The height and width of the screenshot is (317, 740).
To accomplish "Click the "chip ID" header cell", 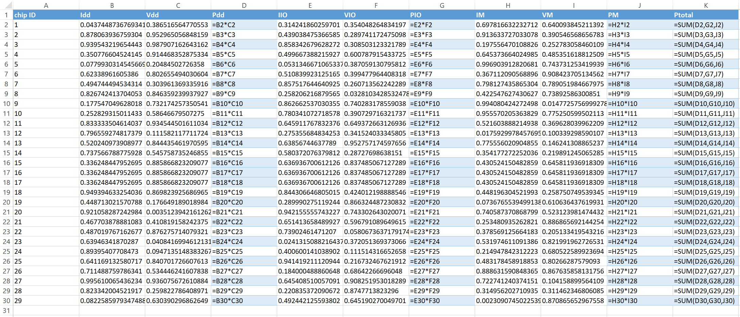I will click(46, 15).
